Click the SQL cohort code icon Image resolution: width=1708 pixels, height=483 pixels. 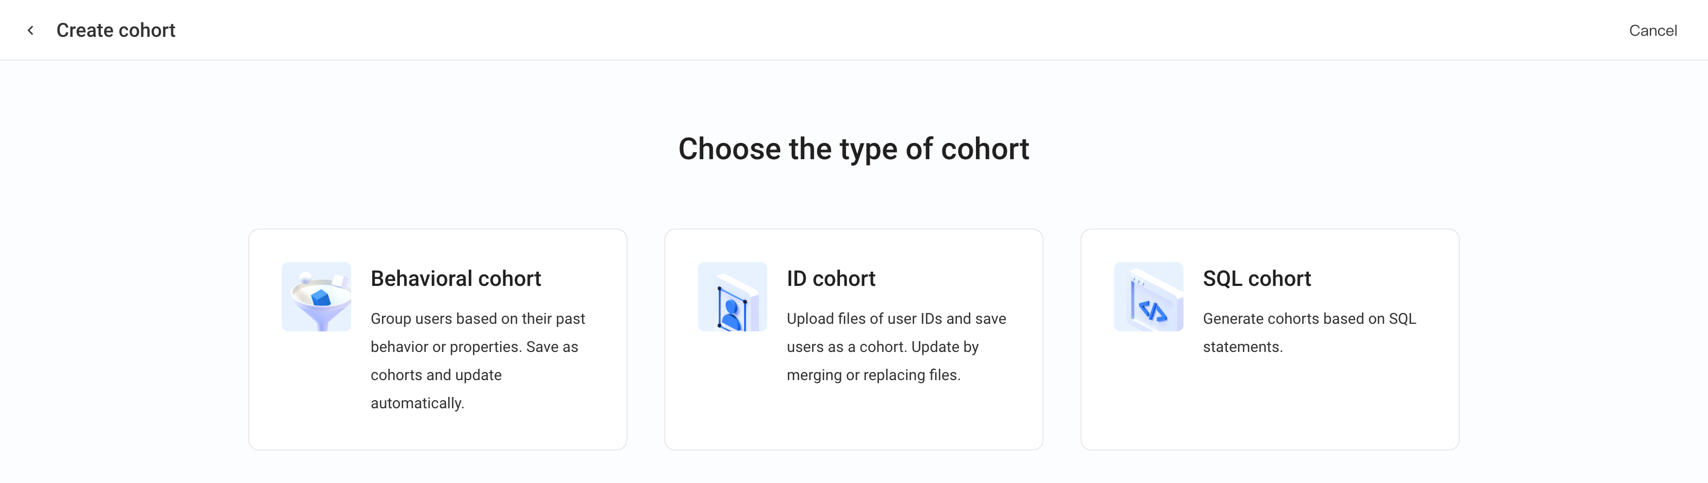click(x=1148, y=297)
